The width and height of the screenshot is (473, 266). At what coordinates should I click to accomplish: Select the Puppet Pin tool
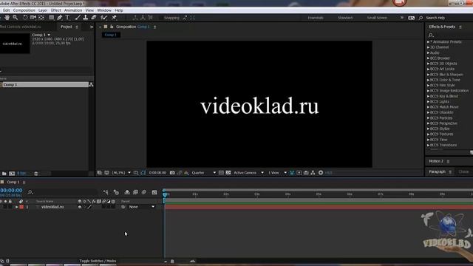(115, 18)
